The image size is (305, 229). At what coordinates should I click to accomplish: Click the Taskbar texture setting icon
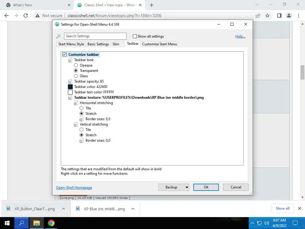tap(70, 98)
